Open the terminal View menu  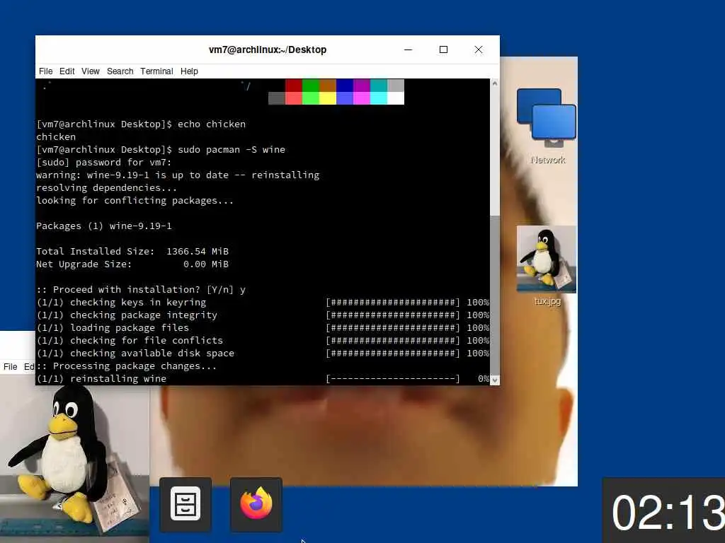click(90, 71)
